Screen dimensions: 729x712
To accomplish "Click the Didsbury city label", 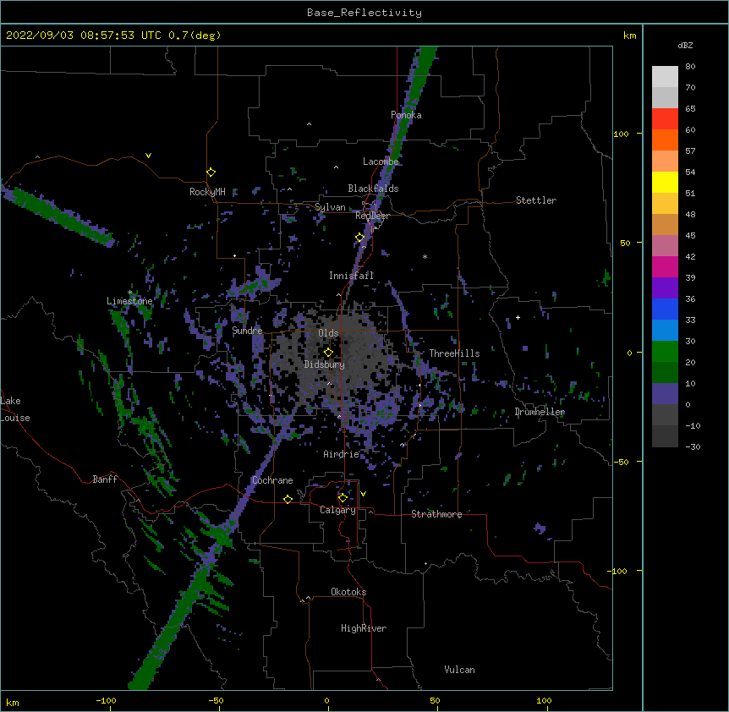I will (x=325, y=364).
